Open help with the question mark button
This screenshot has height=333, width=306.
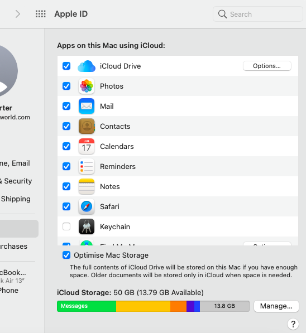point(293,324)
